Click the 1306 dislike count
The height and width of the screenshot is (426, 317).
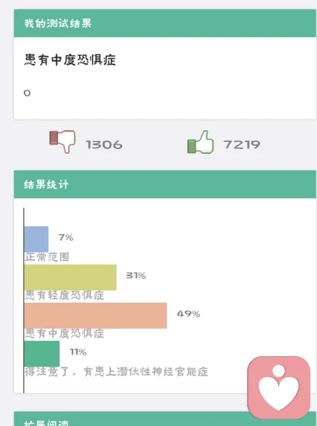point(104,144)
